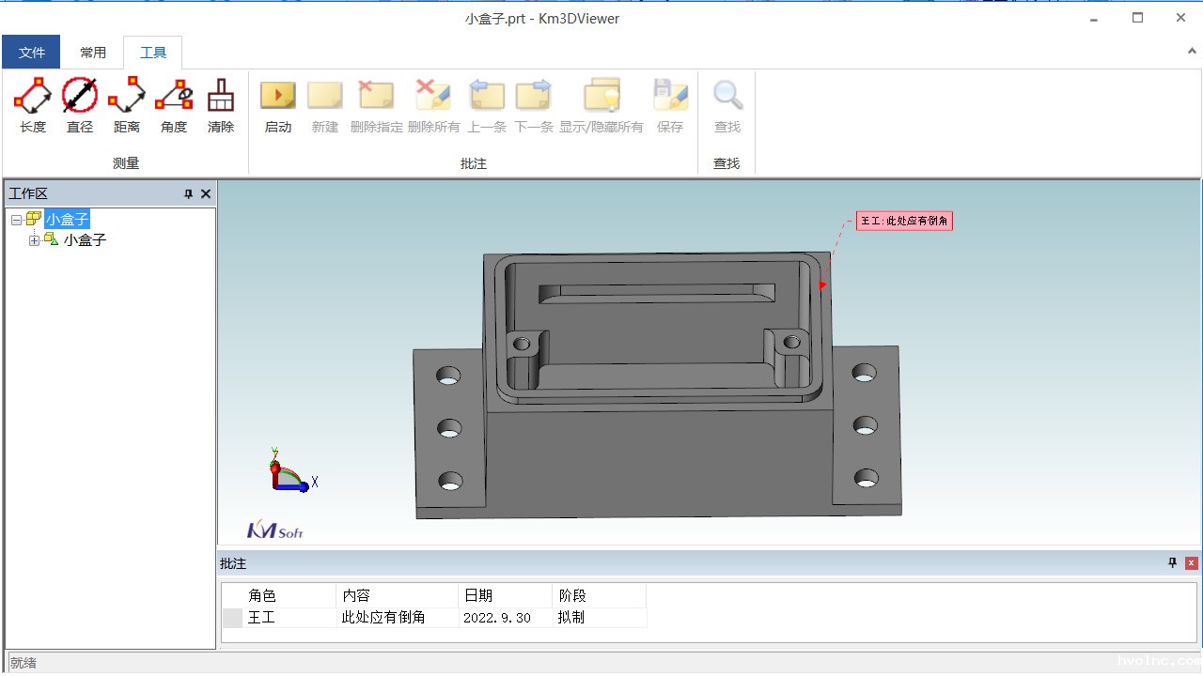Click the 下一条 next annotation button
Viewport: 1203px width, 676px height.
pyautogui.click(x=534, y=105)
